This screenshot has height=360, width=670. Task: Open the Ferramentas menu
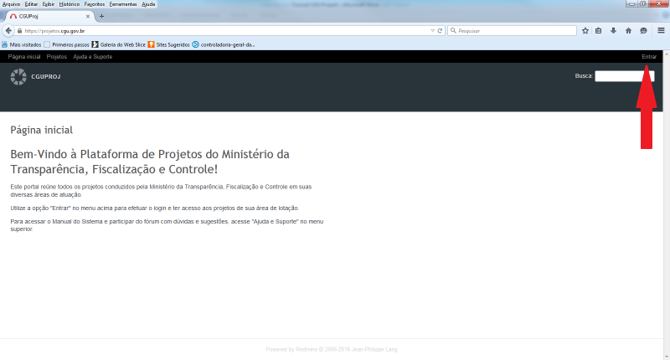[x=122, y=4]
